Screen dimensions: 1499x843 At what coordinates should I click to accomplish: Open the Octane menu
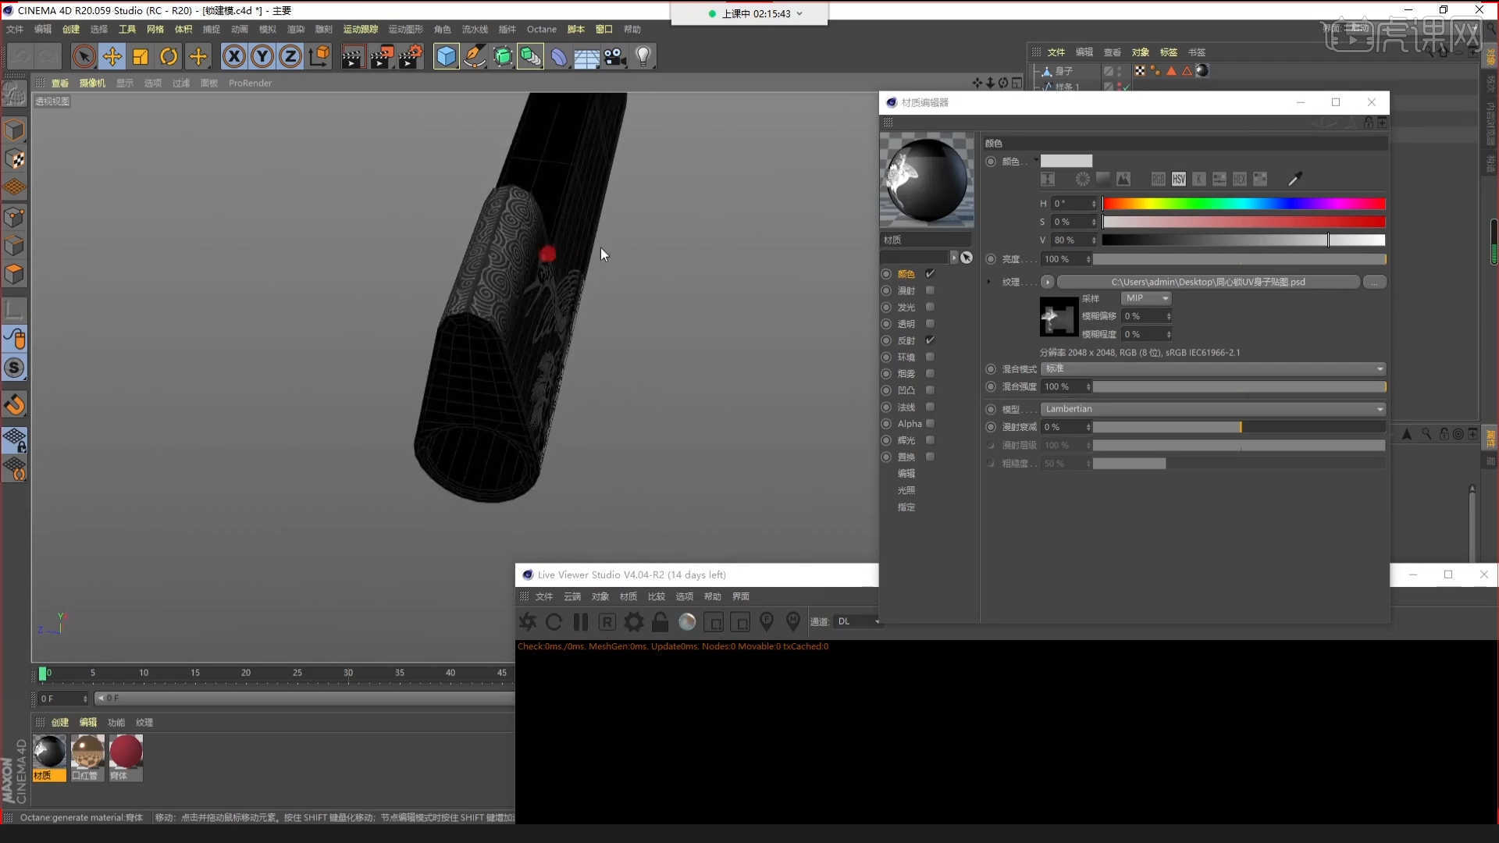click(x=542, y=29)
